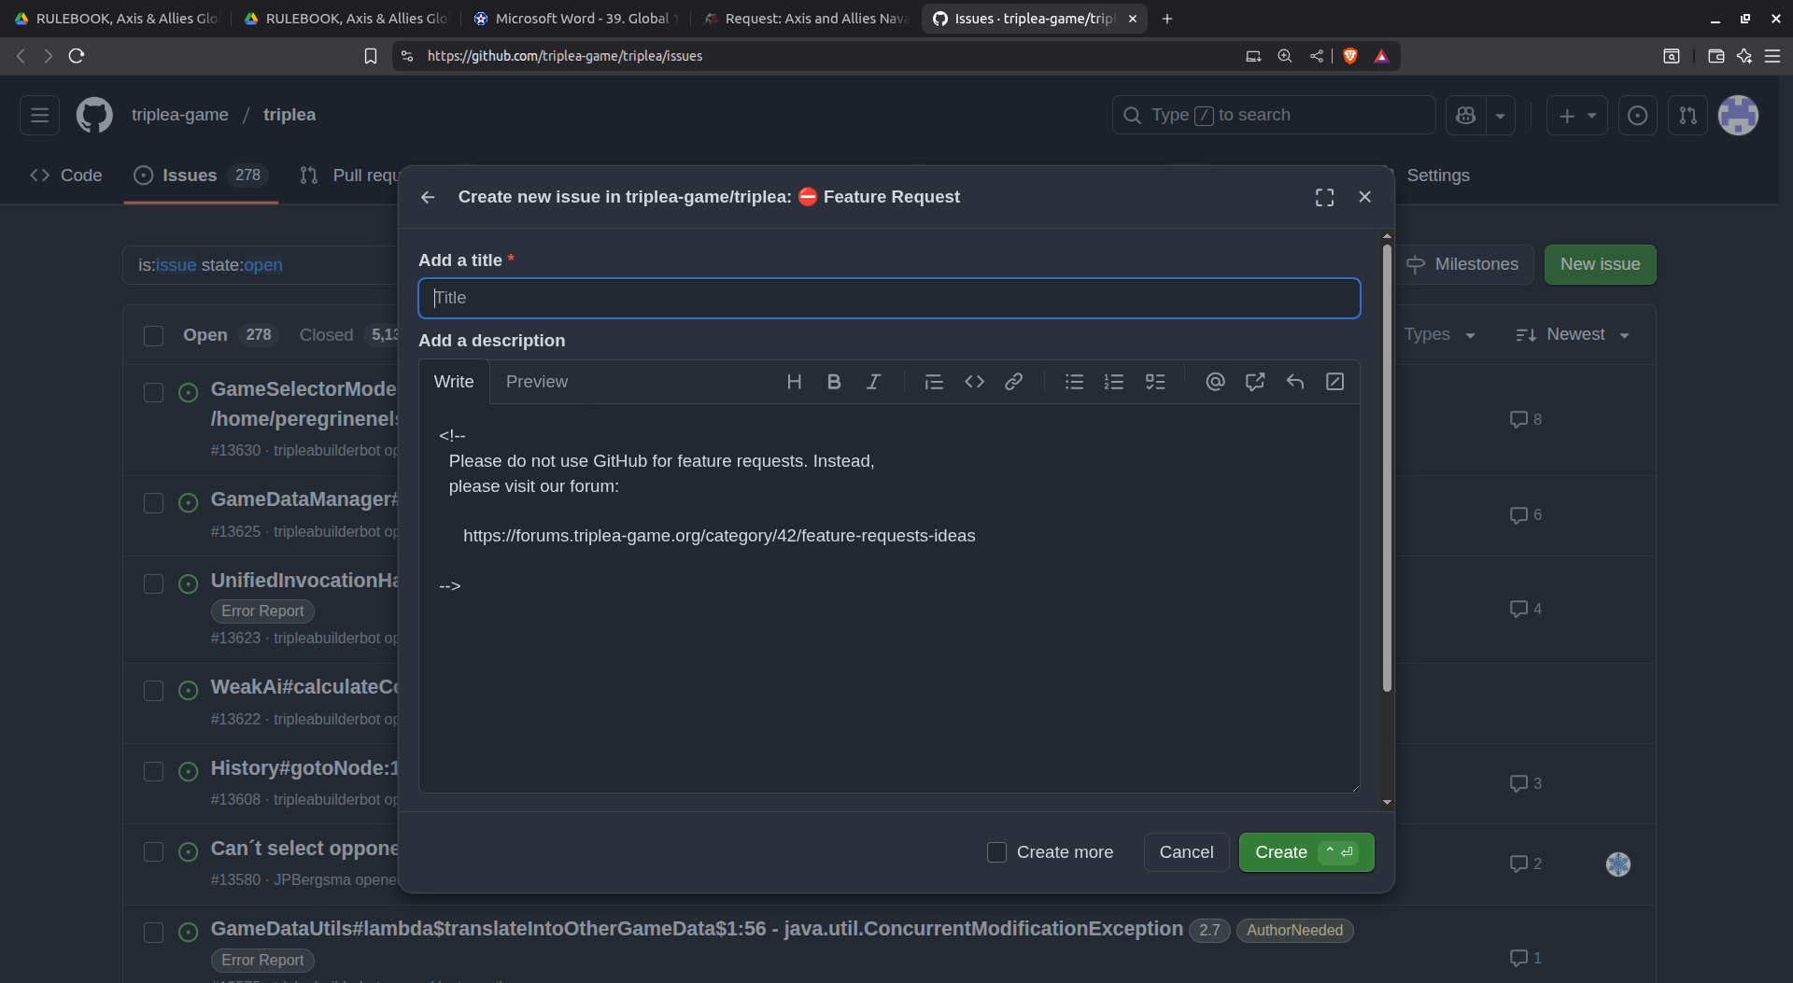Open the issues inbox icon in header
Image resolution: width=1793 pixels, height=983 pixels.
tap(1637, 115)
